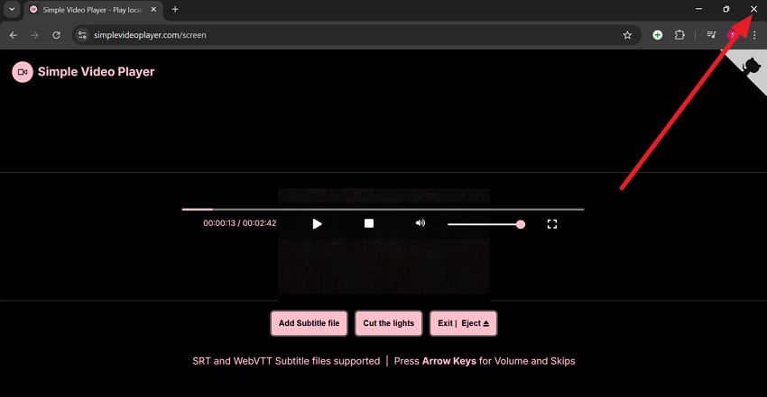This screenshot has height=397, width=767.
Task: Go forward in browser history
Action: (x=34, y=35)
